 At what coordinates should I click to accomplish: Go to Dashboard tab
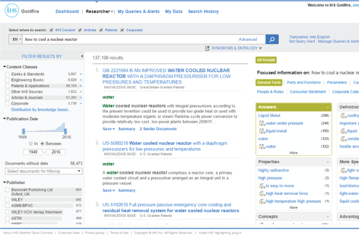[x=67, y=11]
